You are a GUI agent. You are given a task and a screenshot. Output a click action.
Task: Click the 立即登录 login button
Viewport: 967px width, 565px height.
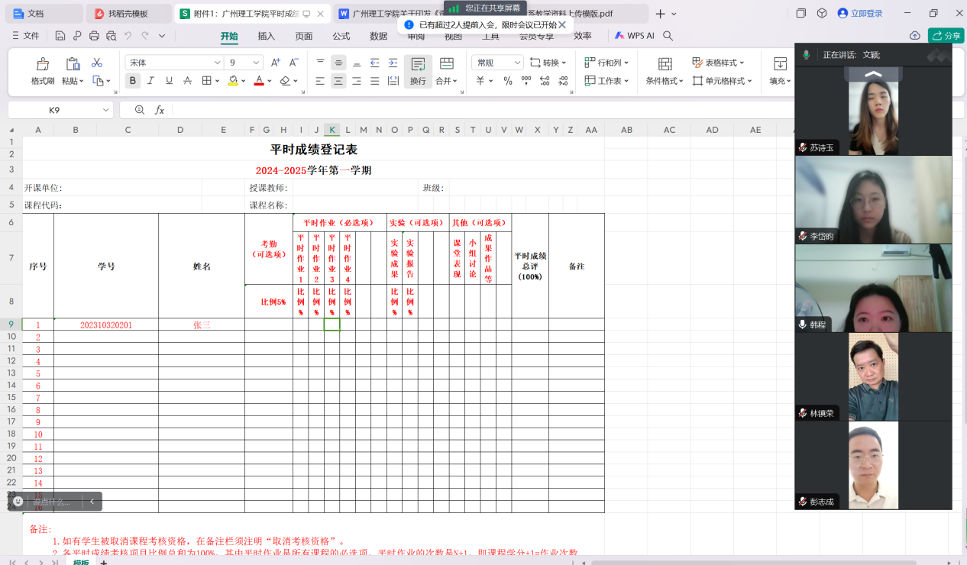(860, 14)
